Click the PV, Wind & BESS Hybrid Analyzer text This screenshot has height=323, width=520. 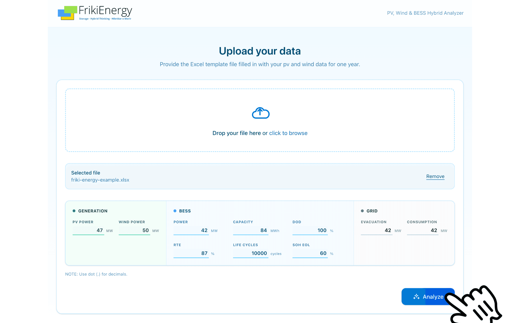point(425,13)
